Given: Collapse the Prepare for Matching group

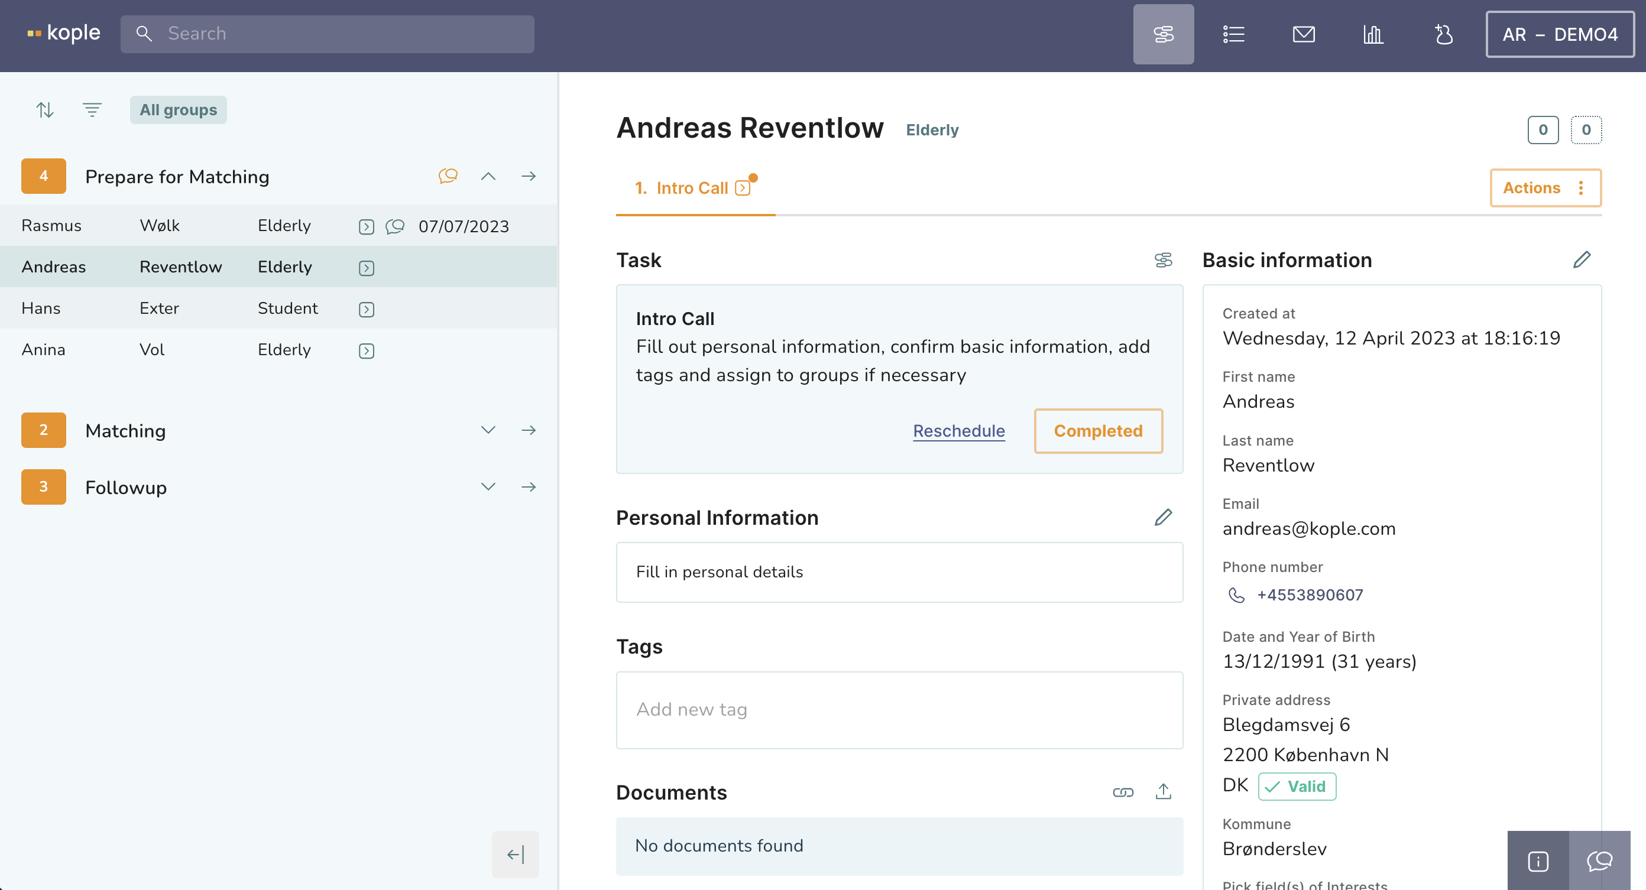Looking at the screenshot, I should tap(489, 176).
